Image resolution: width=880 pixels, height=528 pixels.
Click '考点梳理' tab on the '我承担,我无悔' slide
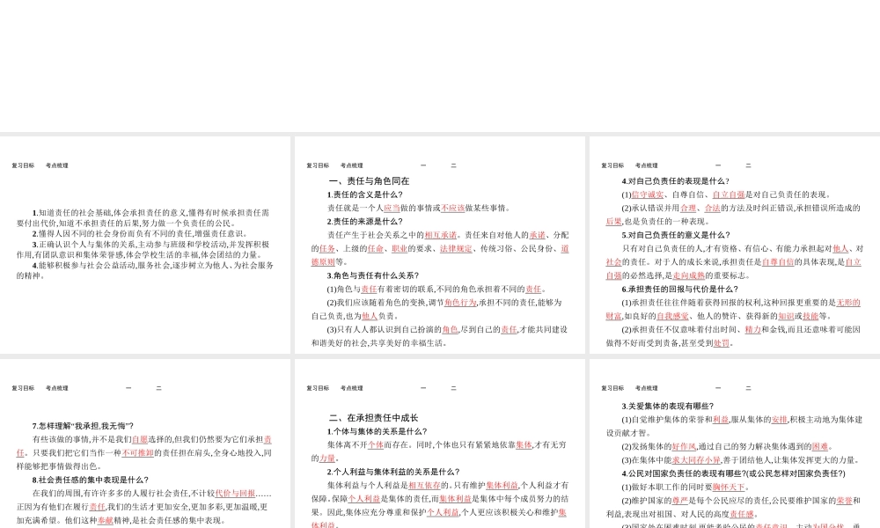coord(56,388)
